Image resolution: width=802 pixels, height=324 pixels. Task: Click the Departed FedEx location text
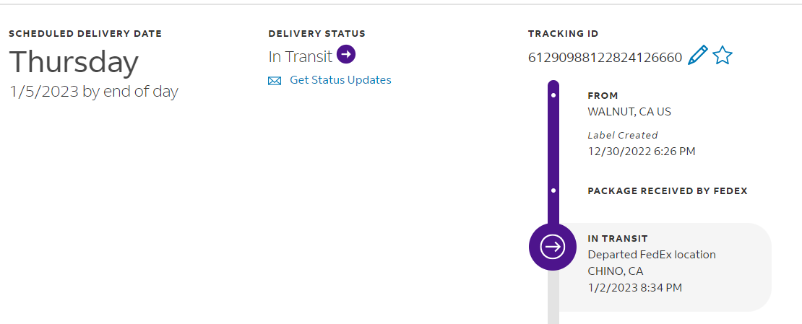coord(651,255)
